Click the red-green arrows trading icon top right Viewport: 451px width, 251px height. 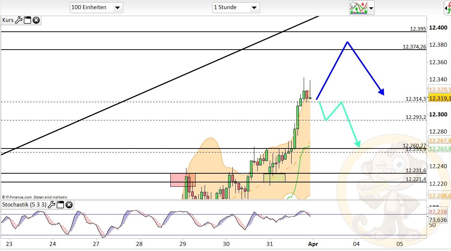click(449, 8)
